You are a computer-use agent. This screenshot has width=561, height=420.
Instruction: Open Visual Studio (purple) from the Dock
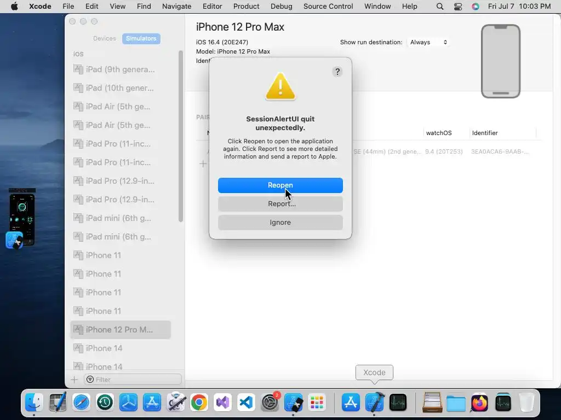tap(222, 402)
